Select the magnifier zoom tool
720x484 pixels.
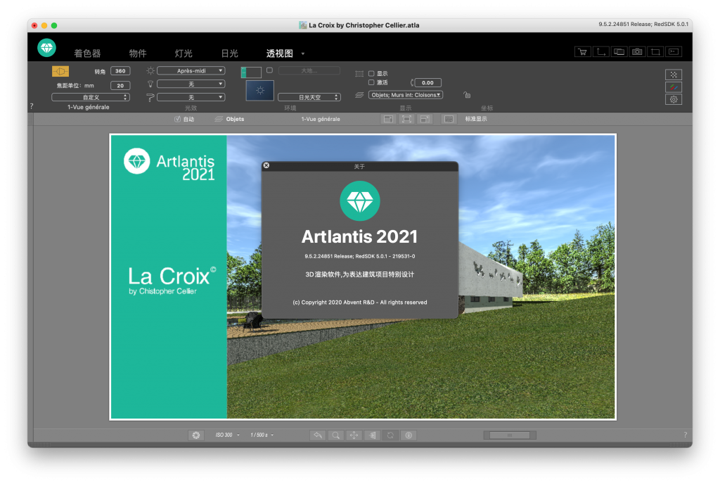(x=335, y=435)
